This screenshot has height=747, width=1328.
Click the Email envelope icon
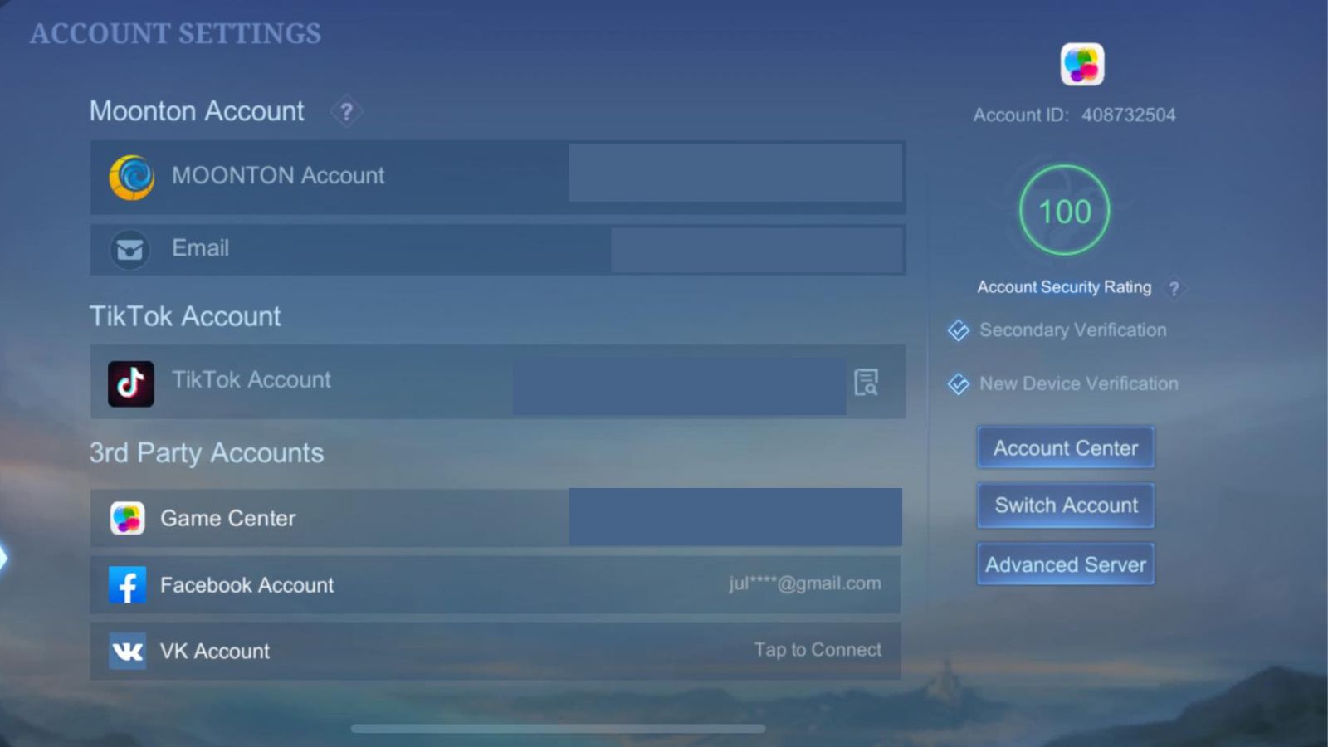pyautogui.click(x=129, y=249)
